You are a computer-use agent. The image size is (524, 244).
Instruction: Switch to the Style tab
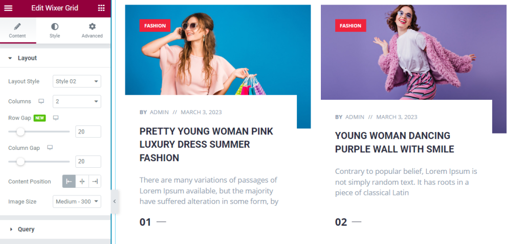click(x=55, y=31)
